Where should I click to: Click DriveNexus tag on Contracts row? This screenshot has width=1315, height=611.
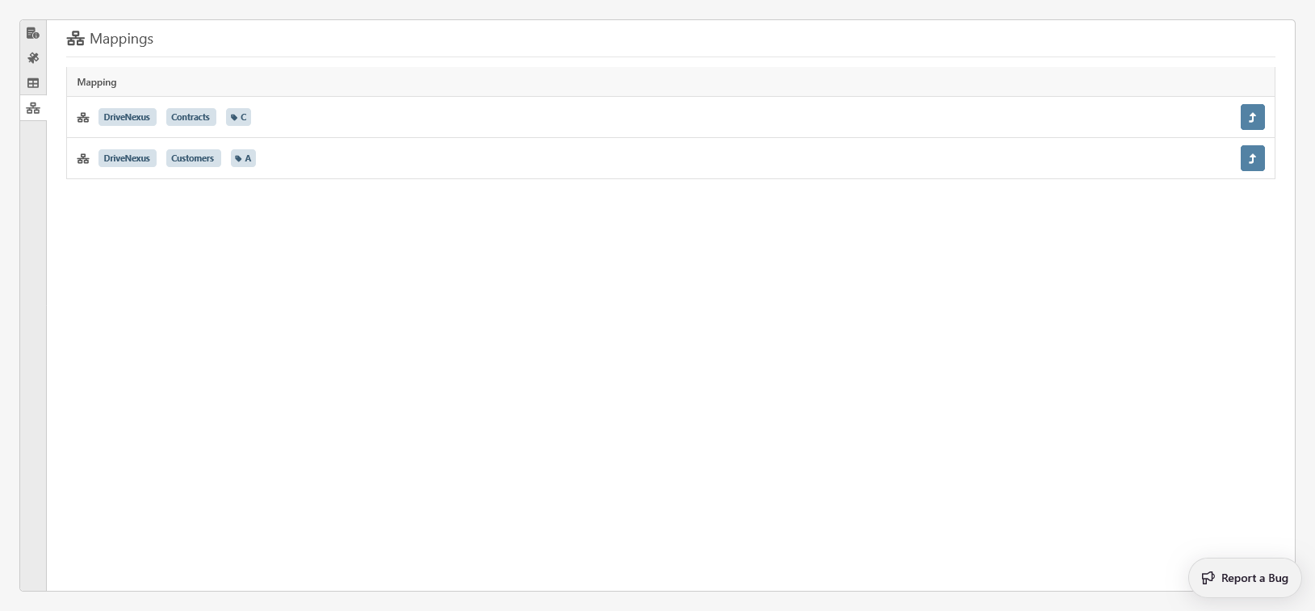[x=127, y=117]
